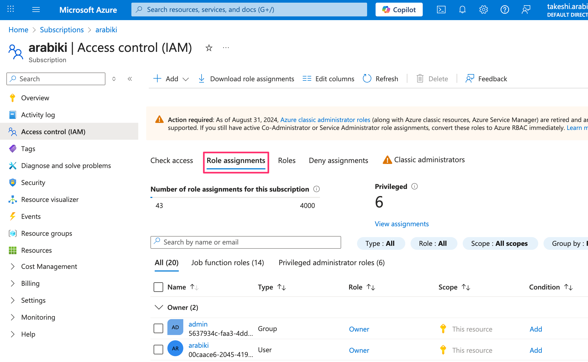Collapse the sidebar with double chevron
This screenshot has height=362, width=588.
130,79
